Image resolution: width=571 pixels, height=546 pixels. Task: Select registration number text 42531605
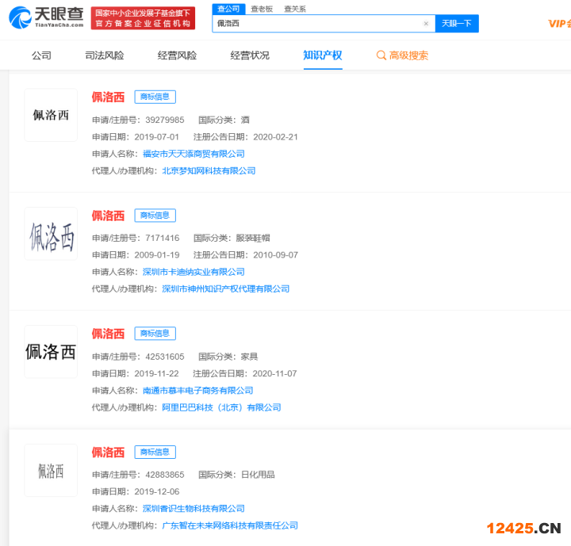point(165,357)
